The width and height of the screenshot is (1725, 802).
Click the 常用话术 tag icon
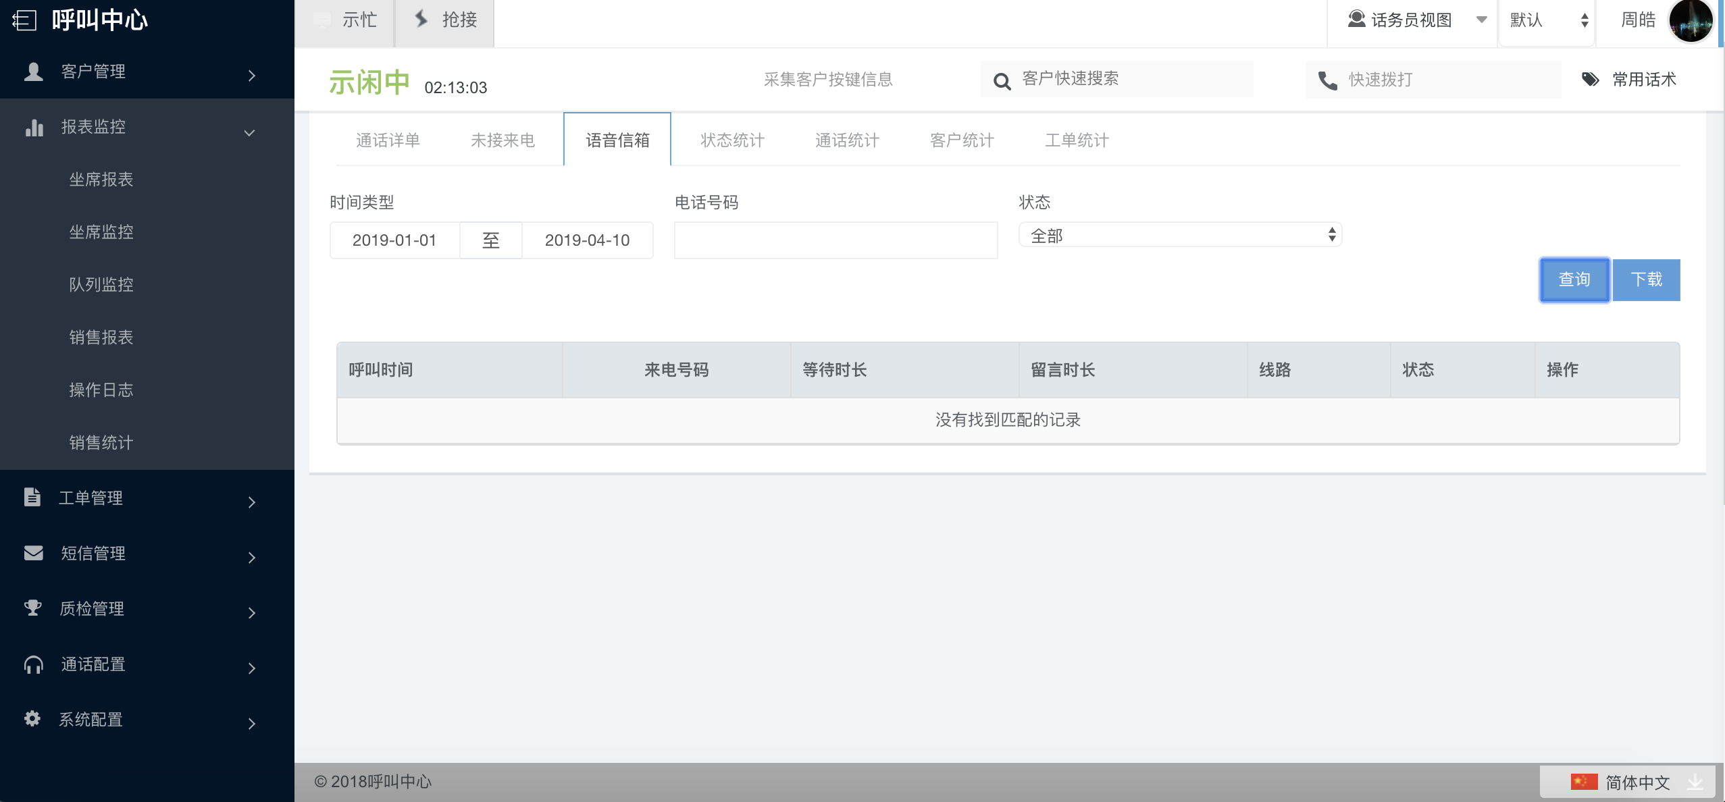1591,80
